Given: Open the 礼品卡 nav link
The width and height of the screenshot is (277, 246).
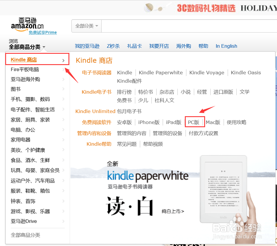Looking at the screenshot, I should tap(134, 46).
